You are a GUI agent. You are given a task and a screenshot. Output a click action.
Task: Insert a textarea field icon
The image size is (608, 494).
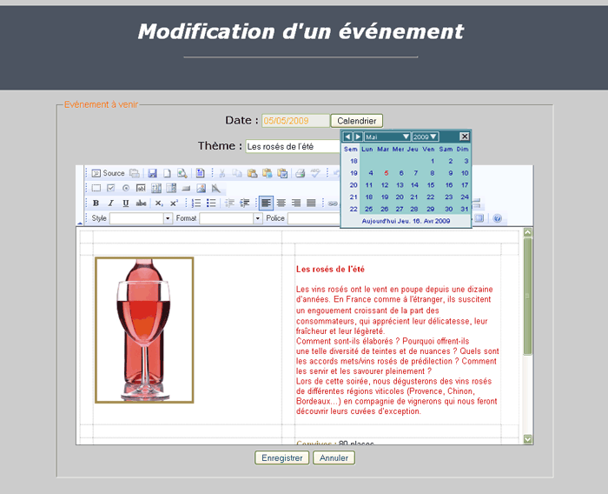click(x=155, y=189)
